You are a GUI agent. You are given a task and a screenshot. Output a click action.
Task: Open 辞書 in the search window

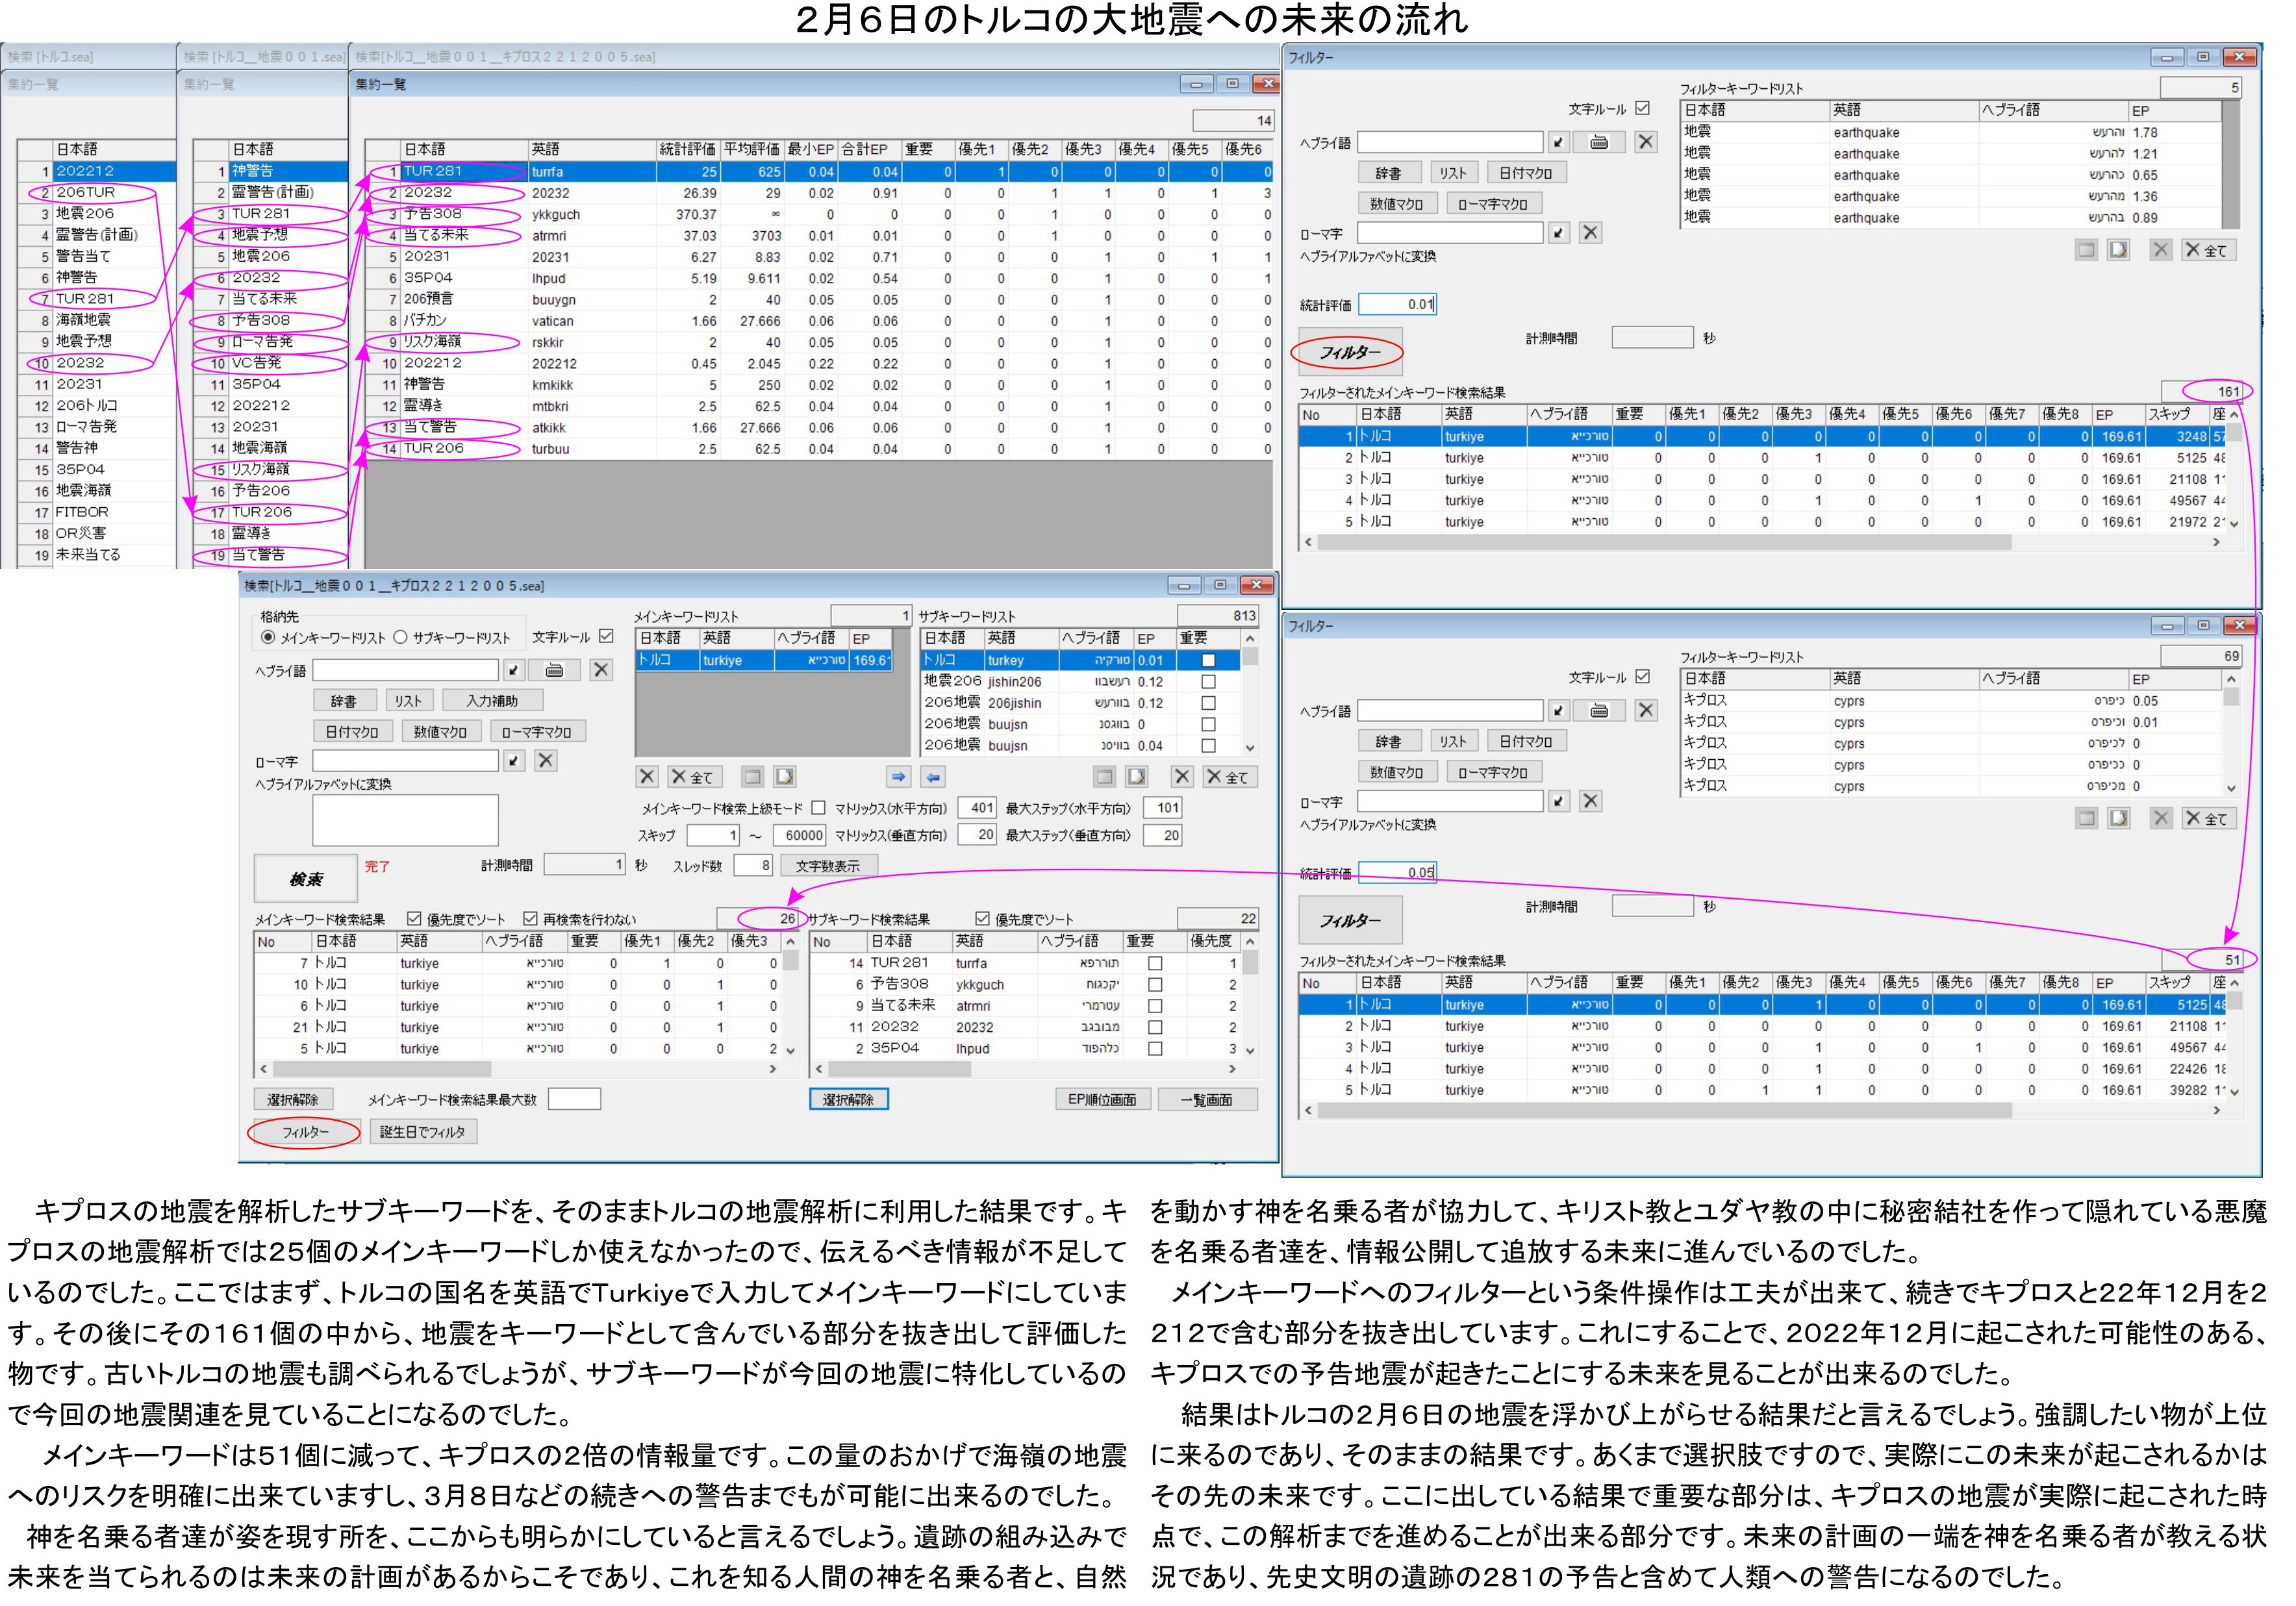(344, 701)
